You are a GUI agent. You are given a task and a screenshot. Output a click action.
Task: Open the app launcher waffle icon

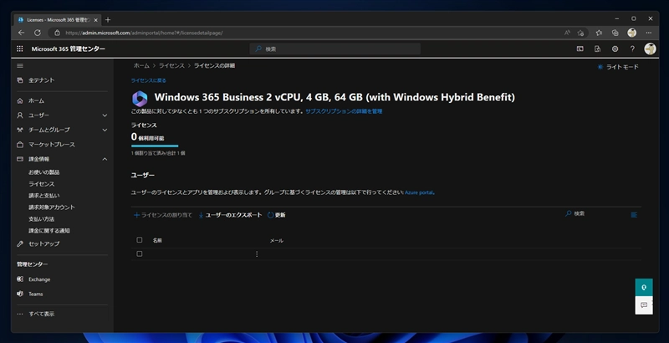19,49
